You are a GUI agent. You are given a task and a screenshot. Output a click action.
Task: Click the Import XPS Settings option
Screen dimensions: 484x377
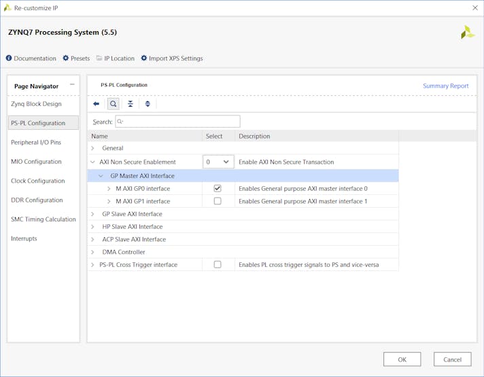[175, 58]
